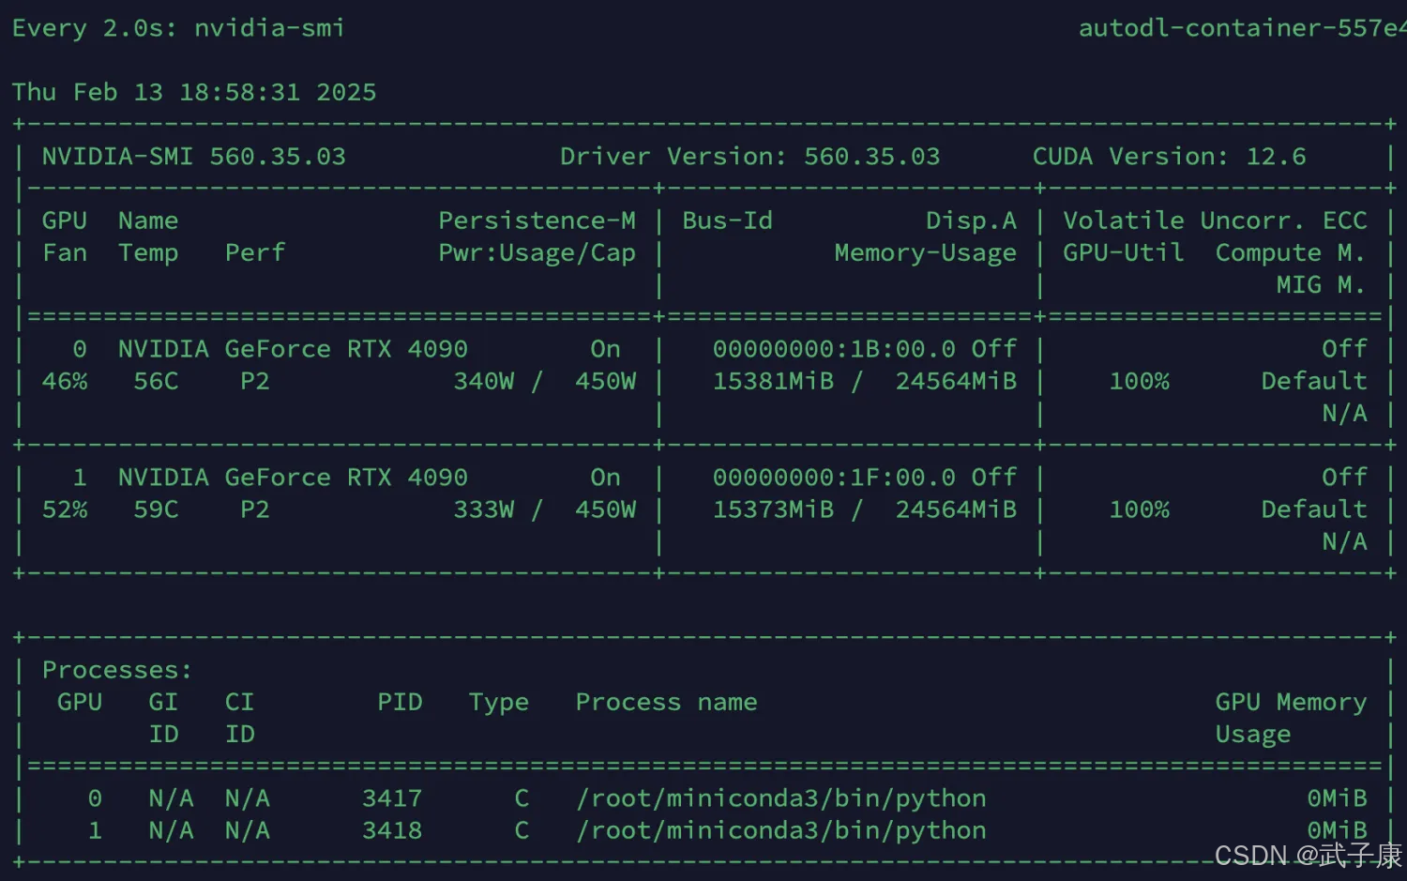Click the python path of process 3418
The width and height of the screenshot is (1407, 881).
pyautogui.click(x=781, y=830)
